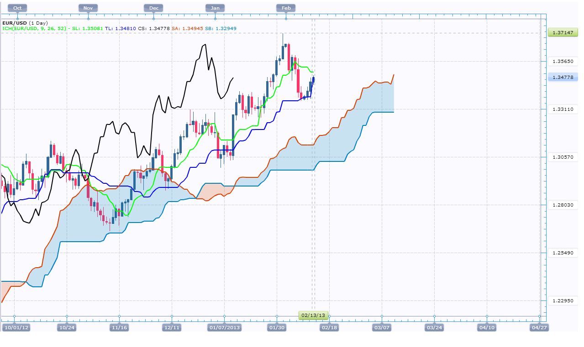The width and height of the screenshot is (584, 347).
Task: Click the 02/13/13 crosshair date tag
Action: pos(313,315)
